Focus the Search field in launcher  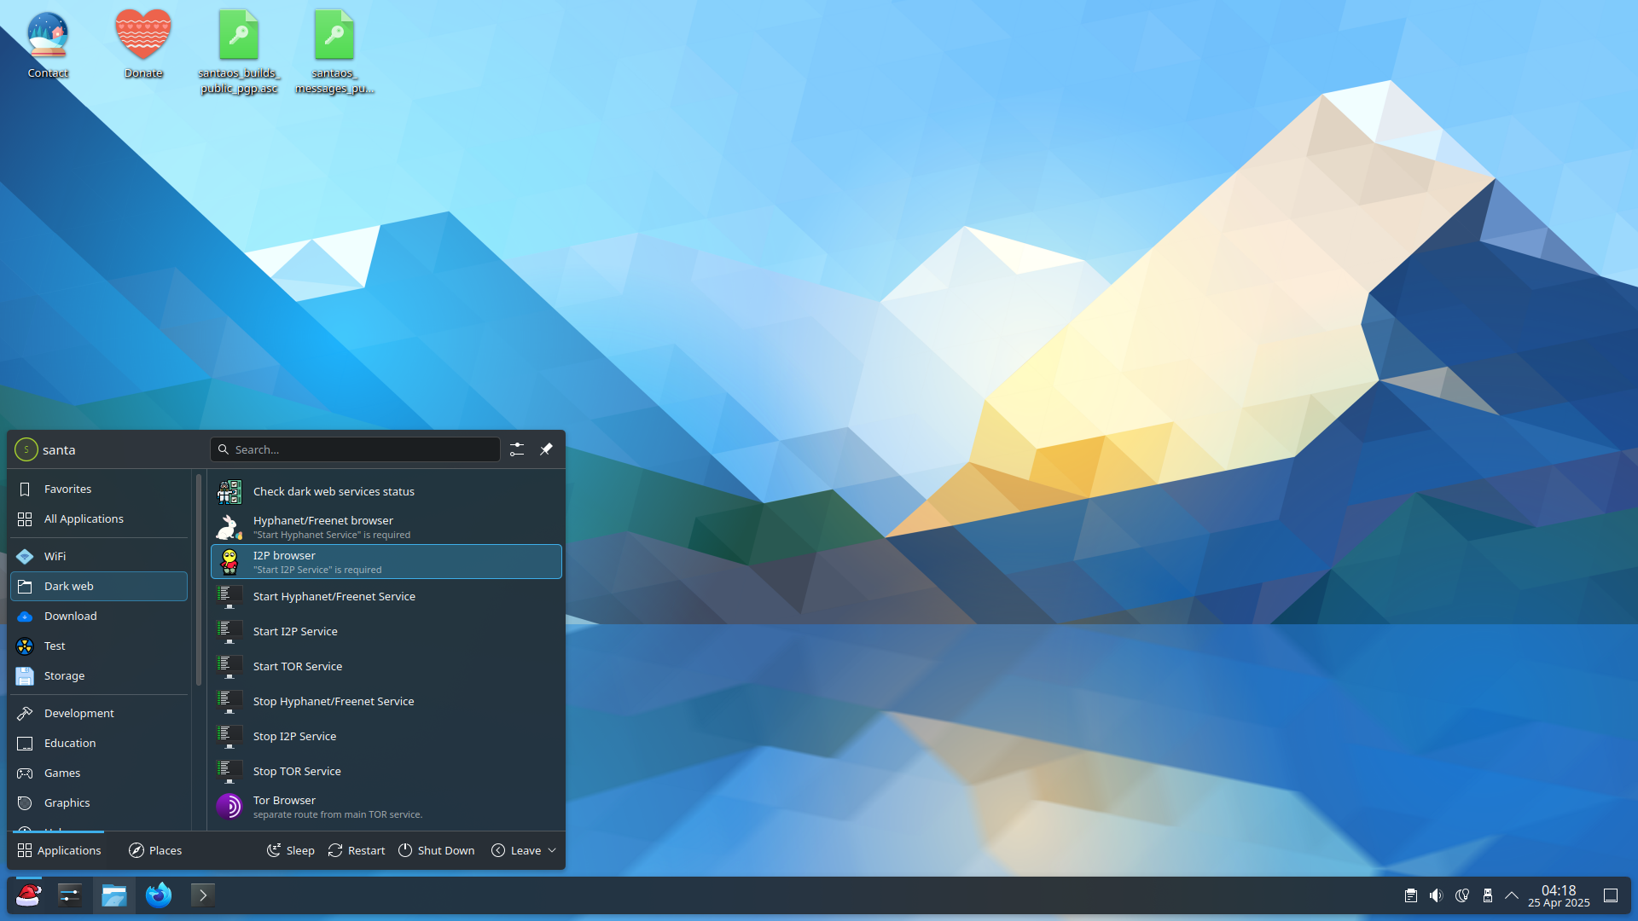[x=355, y=449]
